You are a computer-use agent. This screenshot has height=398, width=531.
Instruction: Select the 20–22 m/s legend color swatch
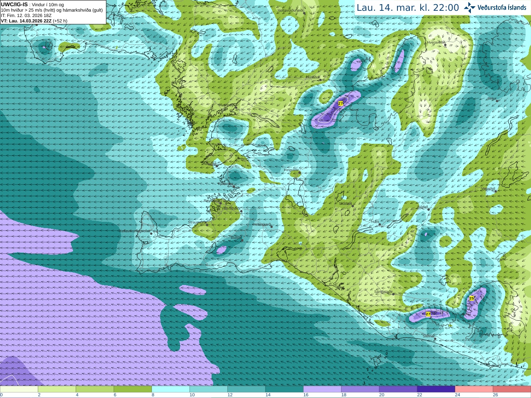point(398,389)
